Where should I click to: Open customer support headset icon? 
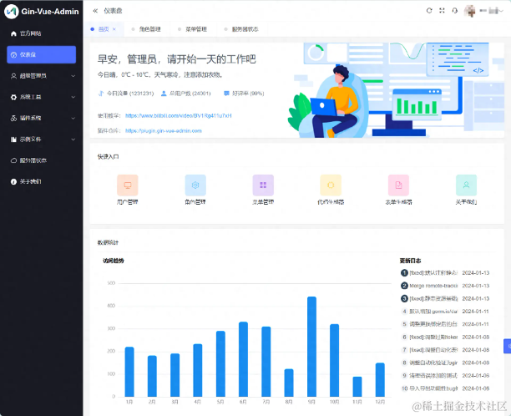pyautogui.click(x=454, y=11)
